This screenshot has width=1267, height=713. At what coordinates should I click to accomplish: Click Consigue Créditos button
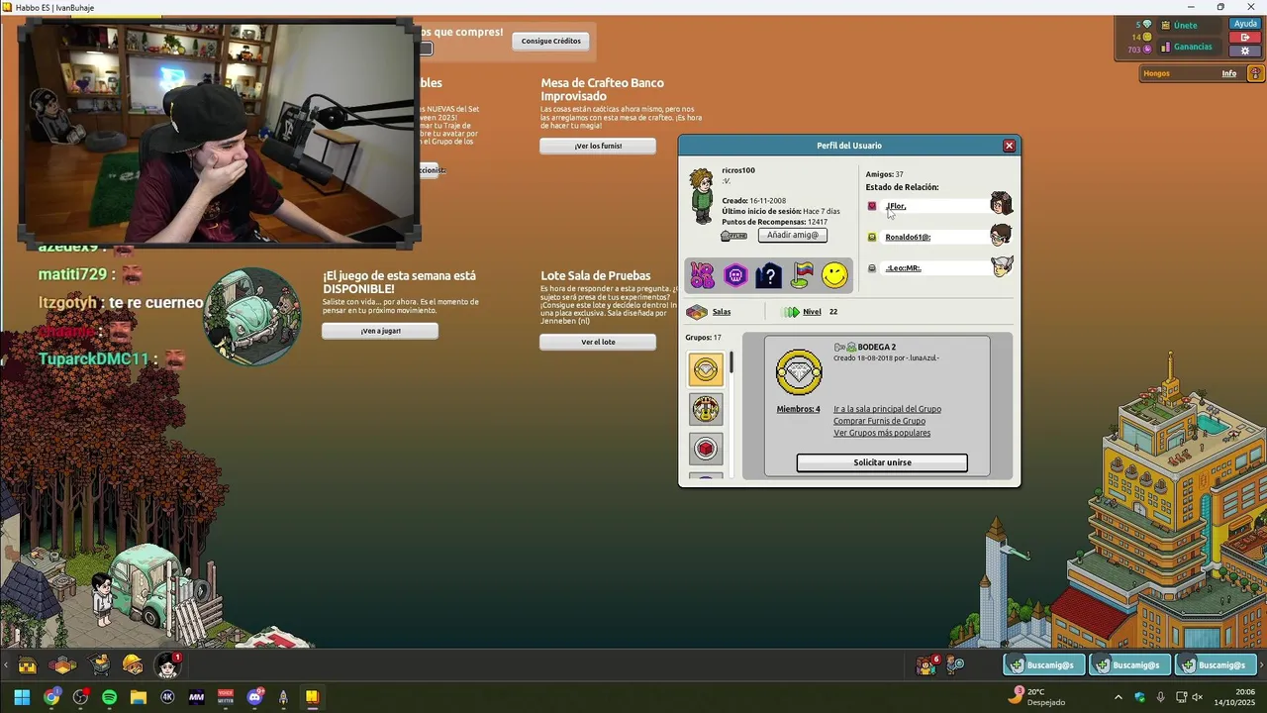coord(551,41)
